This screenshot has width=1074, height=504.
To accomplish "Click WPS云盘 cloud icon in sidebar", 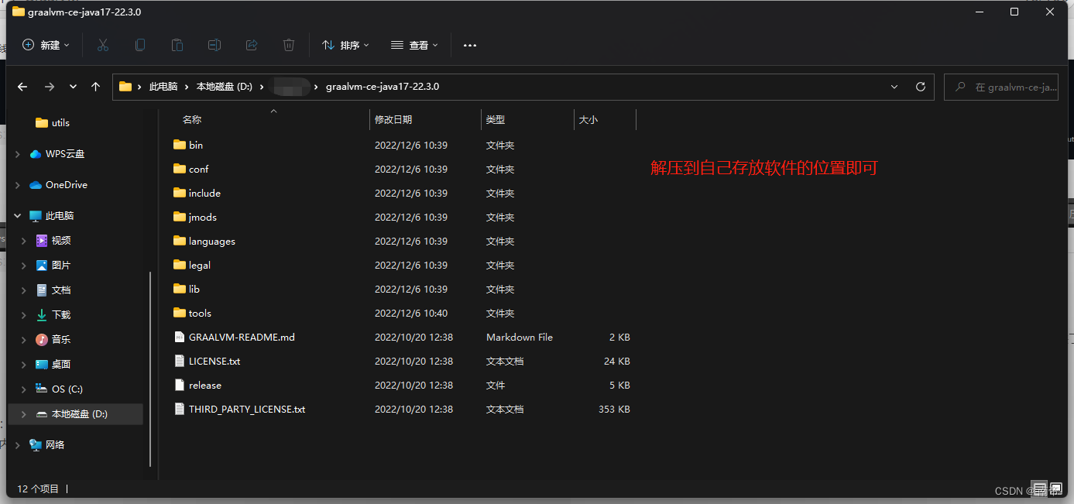I will 36,154.
